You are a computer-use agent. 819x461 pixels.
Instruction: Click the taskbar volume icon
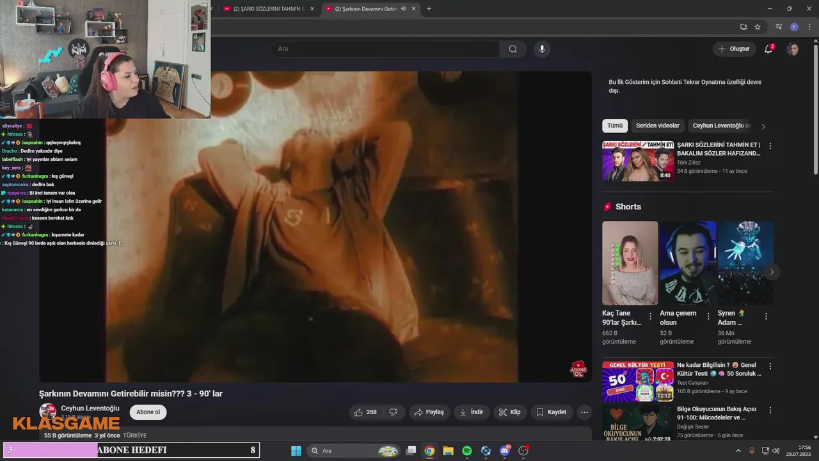click(776, 451)
